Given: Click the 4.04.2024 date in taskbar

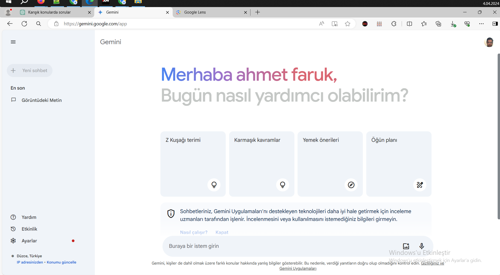Looking at the screenshot, I should (491, 3).
